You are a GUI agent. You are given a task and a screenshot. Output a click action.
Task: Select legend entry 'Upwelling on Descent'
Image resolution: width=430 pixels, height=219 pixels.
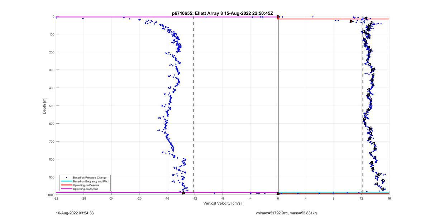click(86, 185)
